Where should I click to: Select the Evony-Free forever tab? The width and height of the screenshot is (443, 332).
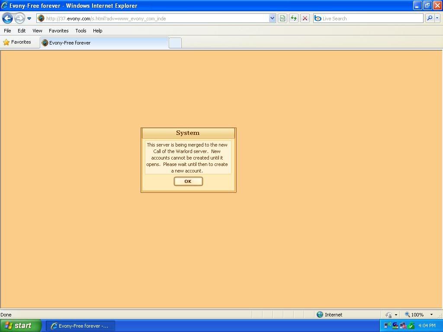(104, 43)
